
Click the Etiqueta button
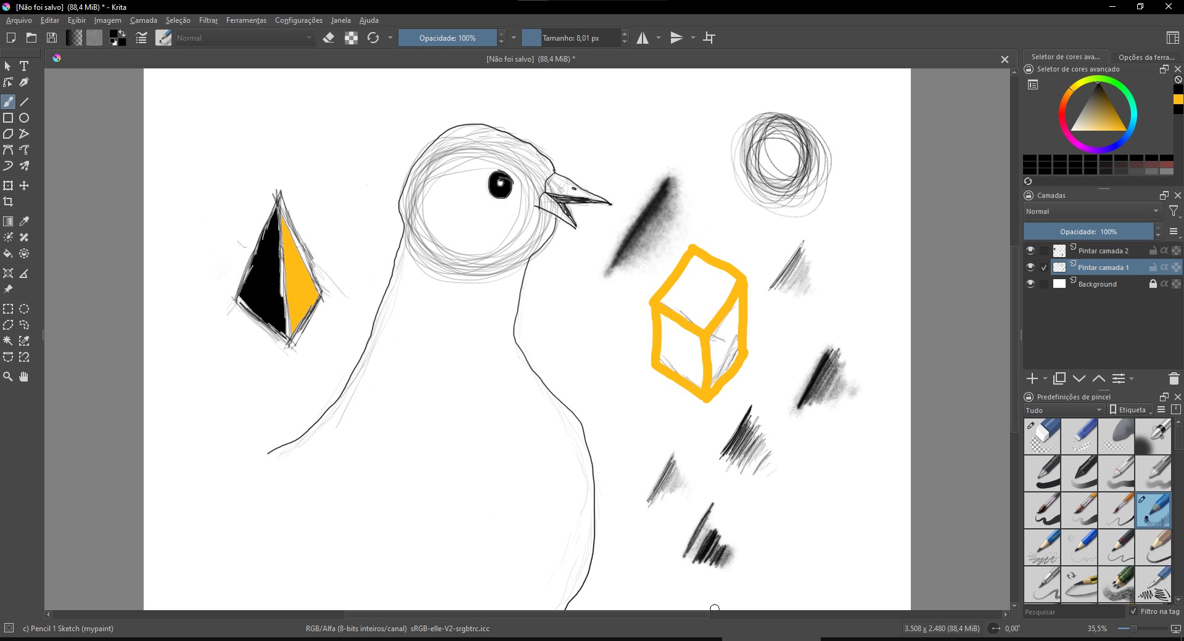click(x=1131, y=410)
